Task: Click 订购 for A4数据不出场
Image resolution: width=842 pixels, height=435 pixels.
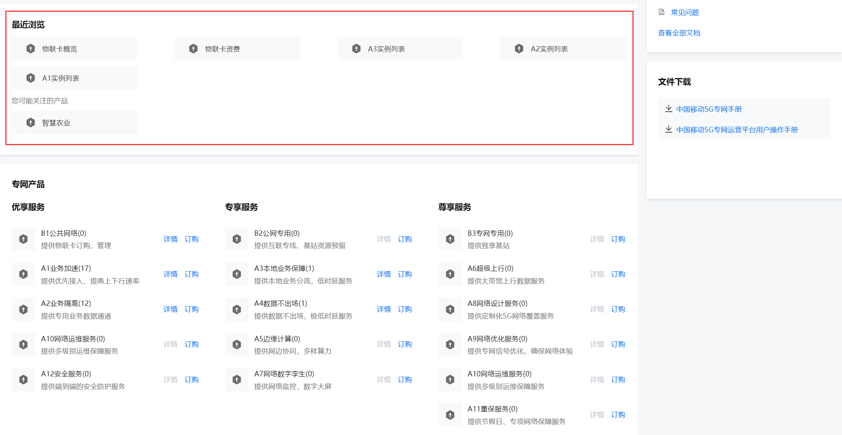Action: coord(405,309)
